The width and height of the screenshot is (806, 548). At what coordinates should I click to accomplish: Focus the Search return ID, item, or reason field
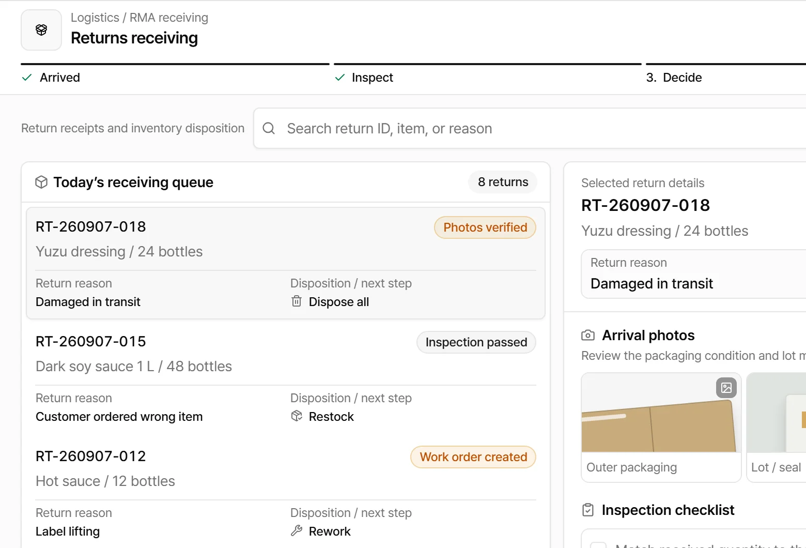pos(530,128)
